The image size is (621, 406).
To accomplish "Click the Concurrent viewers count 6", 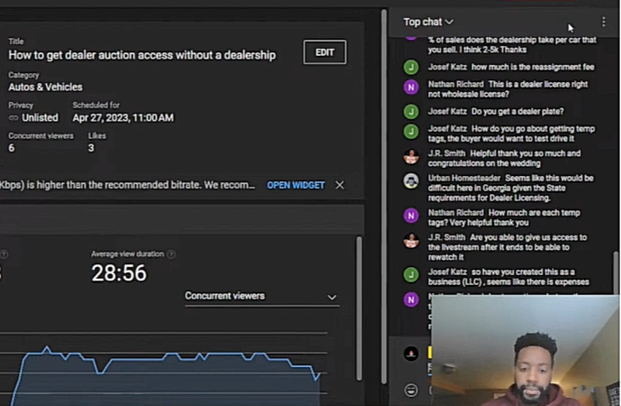I will (12, 148).
